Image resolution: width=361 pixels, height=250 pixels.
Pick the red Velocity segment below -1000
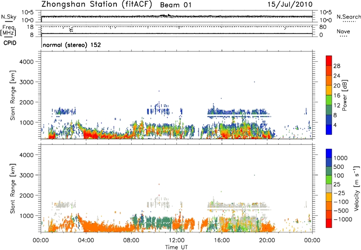coord(329,223)
